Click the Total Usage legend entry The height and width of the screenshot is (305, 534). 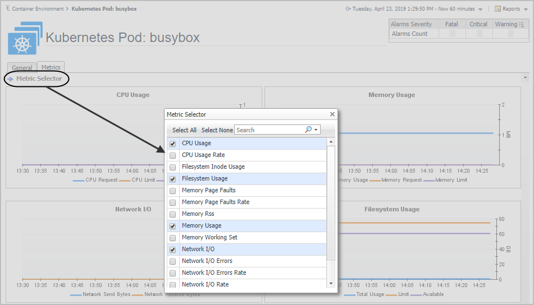[x=364, y=294]
